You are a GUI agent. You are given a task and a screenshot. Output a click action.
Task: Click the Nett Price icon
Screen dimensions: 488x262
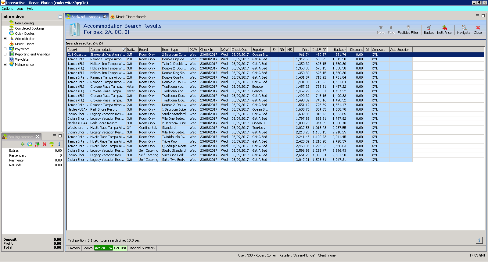pos(444,30)
